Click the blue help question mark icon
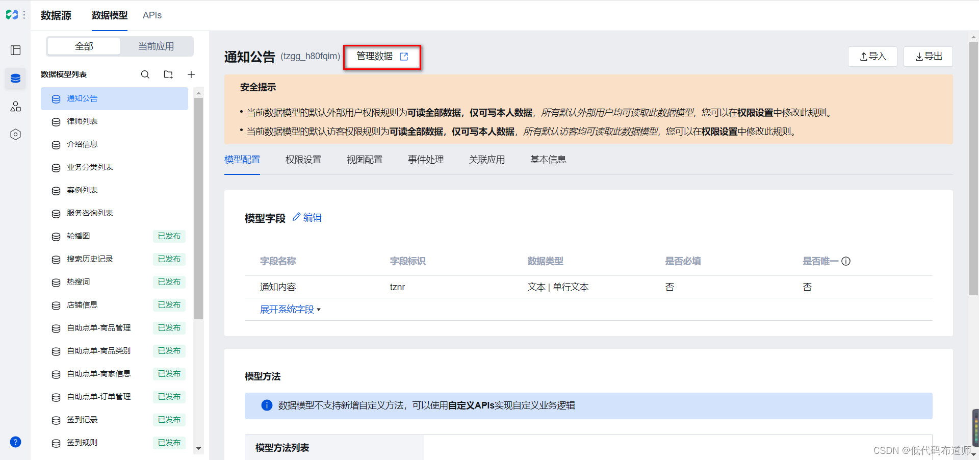Image resolution: width=979 pixels, height=460 pixels. click(15, 442)
